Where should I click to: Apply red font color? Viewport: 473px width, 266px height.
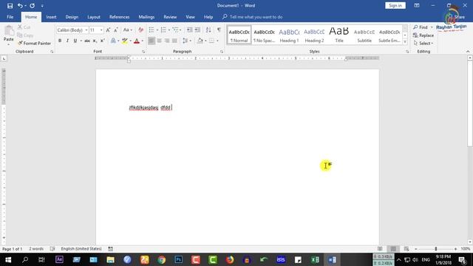137,41
